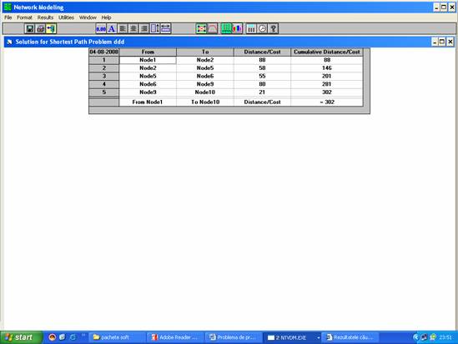Click the question mark help icon
Screen dimensions: 458x344
tap(273, 28)
